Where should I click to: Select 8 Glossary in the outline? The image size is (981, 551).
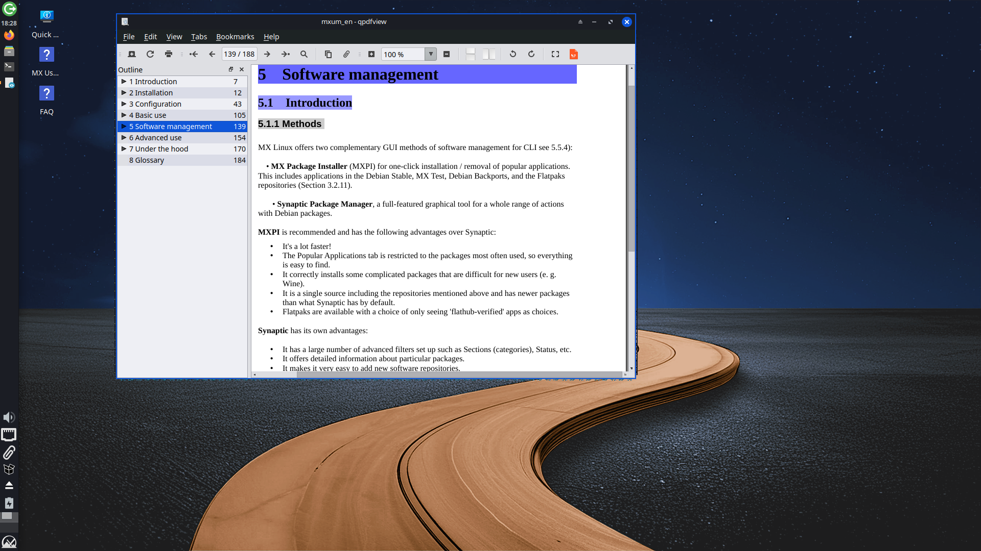[182, 160]
